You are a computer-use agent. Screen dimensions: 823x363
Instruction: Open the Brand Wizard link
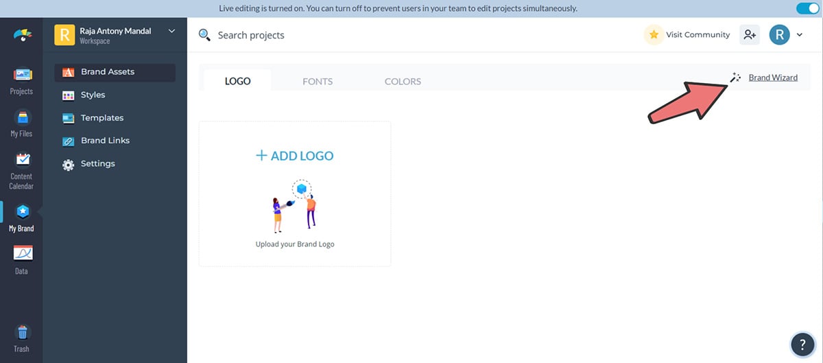(772, 78)
